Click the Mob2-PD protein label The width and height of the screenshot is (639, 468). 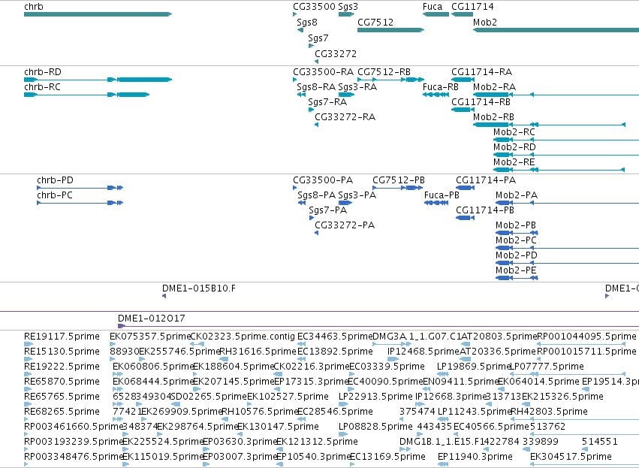point(517,256)
